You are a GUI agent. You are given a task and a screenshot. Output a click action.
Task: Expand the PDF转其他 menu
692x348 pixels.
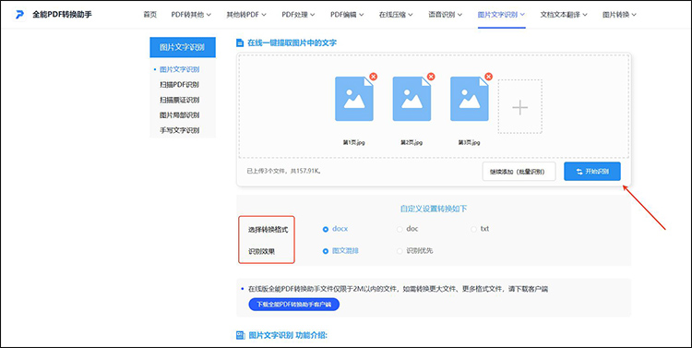click(x=191, y=15)
